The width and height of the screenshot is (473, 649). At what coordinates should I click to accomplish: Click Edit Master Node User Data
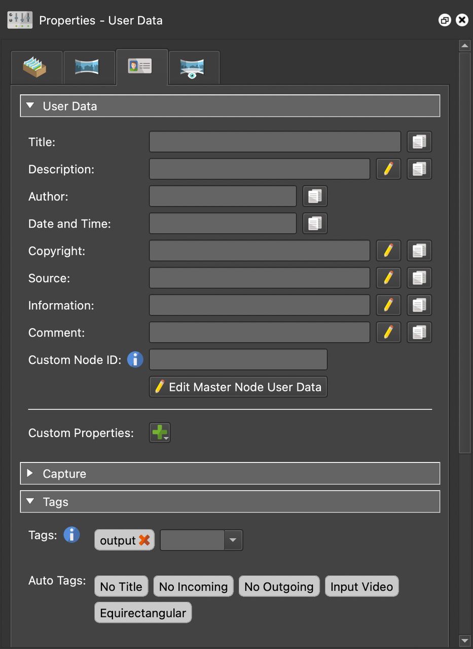pyautogui.click(x=238, y=386)
